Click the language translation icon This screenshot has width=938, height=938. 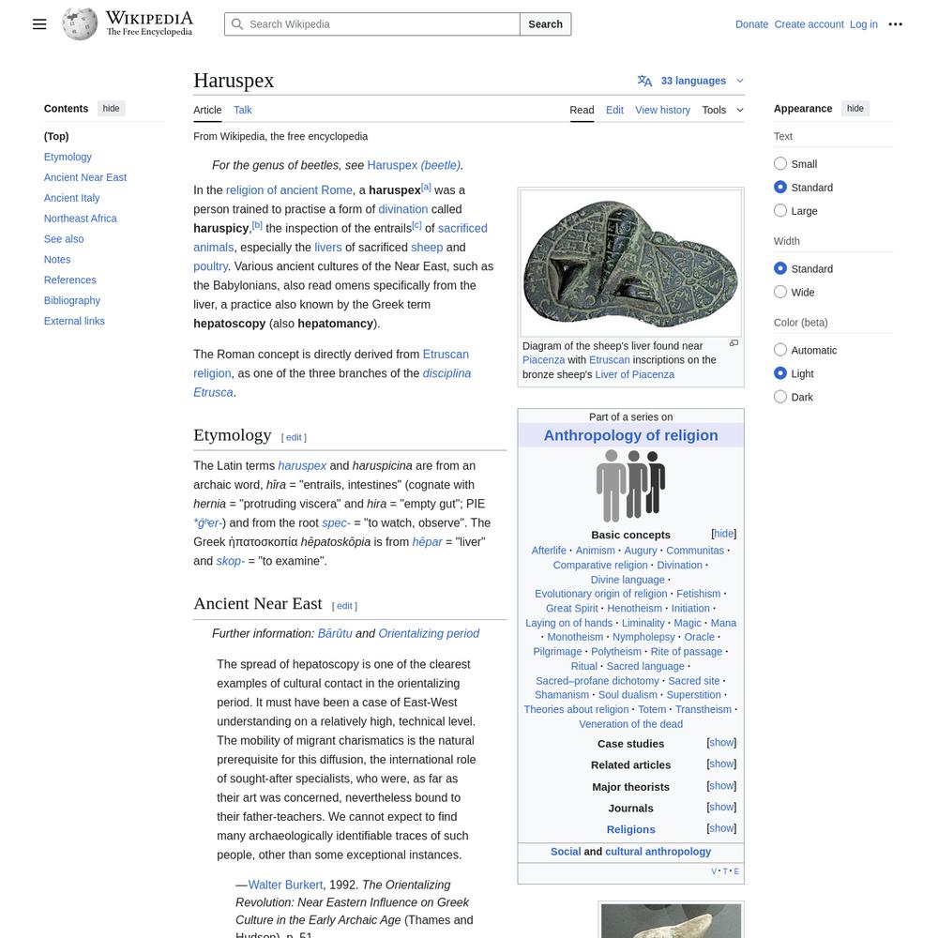coord(644,81)
